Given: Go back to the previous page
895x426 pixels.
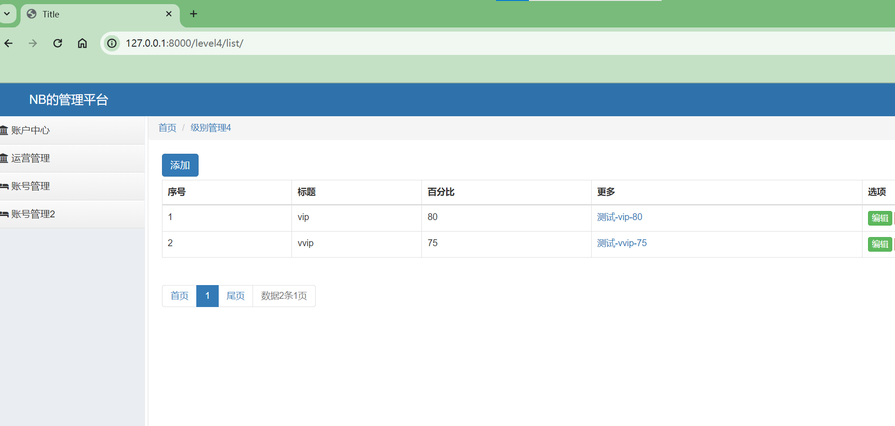Looking at the screenshot, I should 8,43.
